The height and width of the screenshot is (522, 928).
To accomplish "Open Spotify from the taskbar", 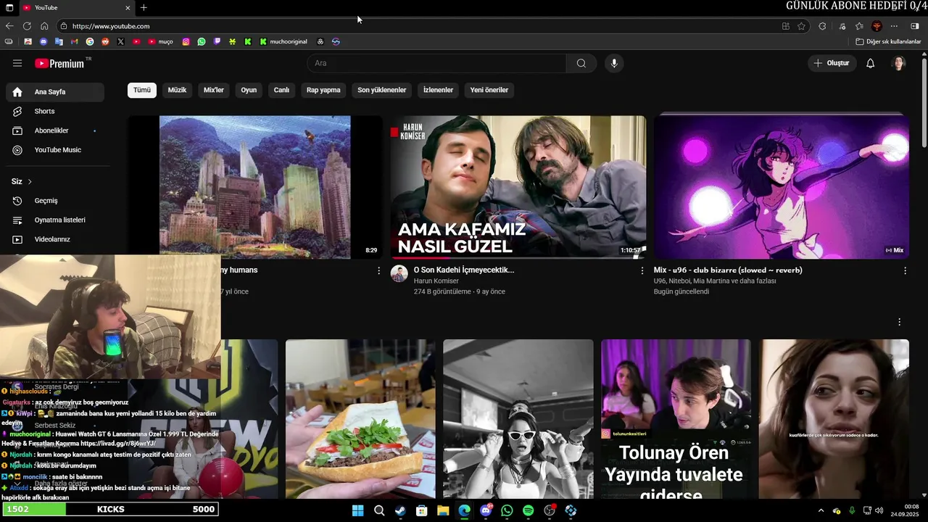I will [x=529, y=510].
